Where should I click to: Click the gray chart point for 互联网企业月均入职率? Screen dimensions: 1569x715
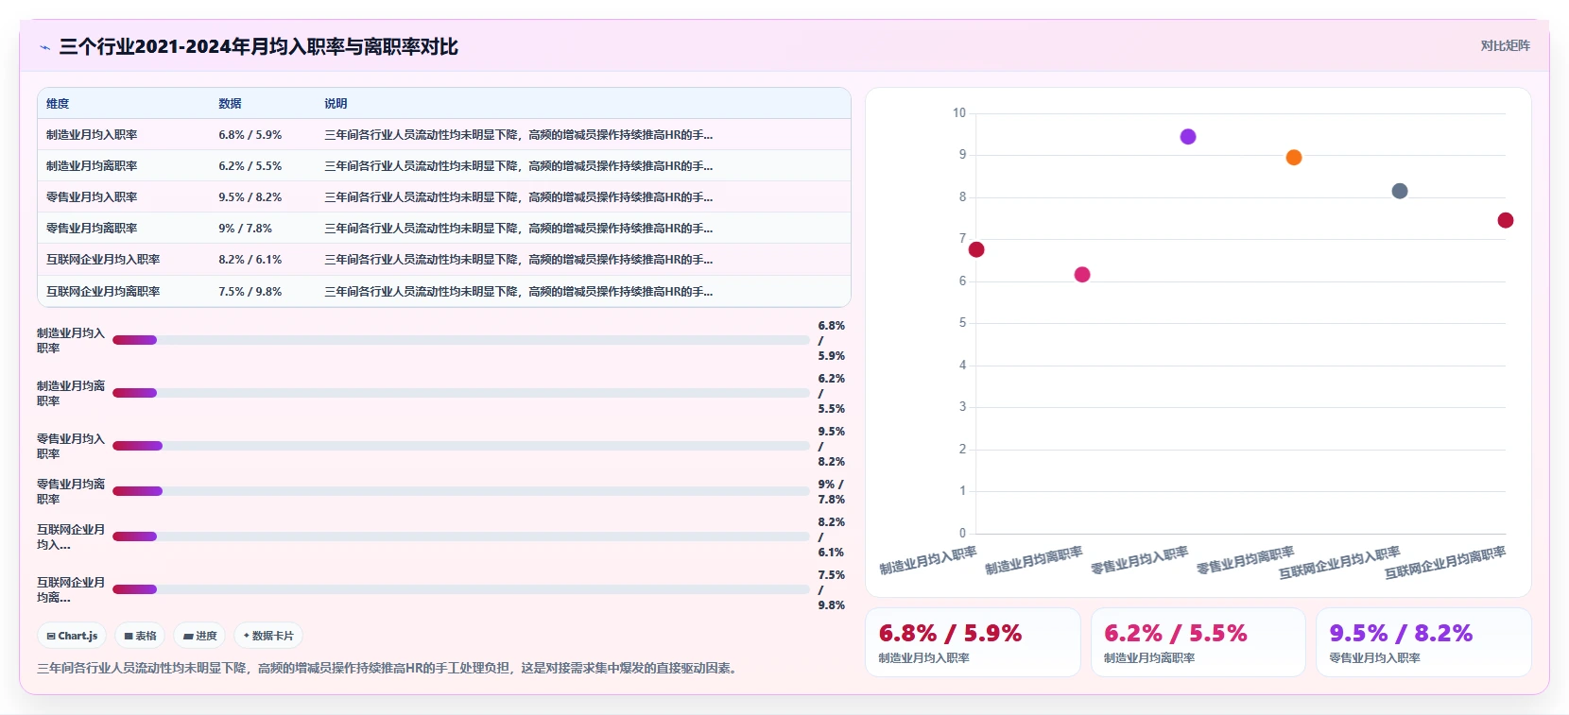(x=1400, y=191)
